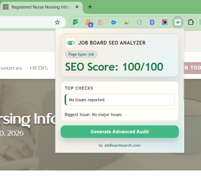
Task: Open the Extensions puzzle piece menu
Action: [x=191, y=22]
